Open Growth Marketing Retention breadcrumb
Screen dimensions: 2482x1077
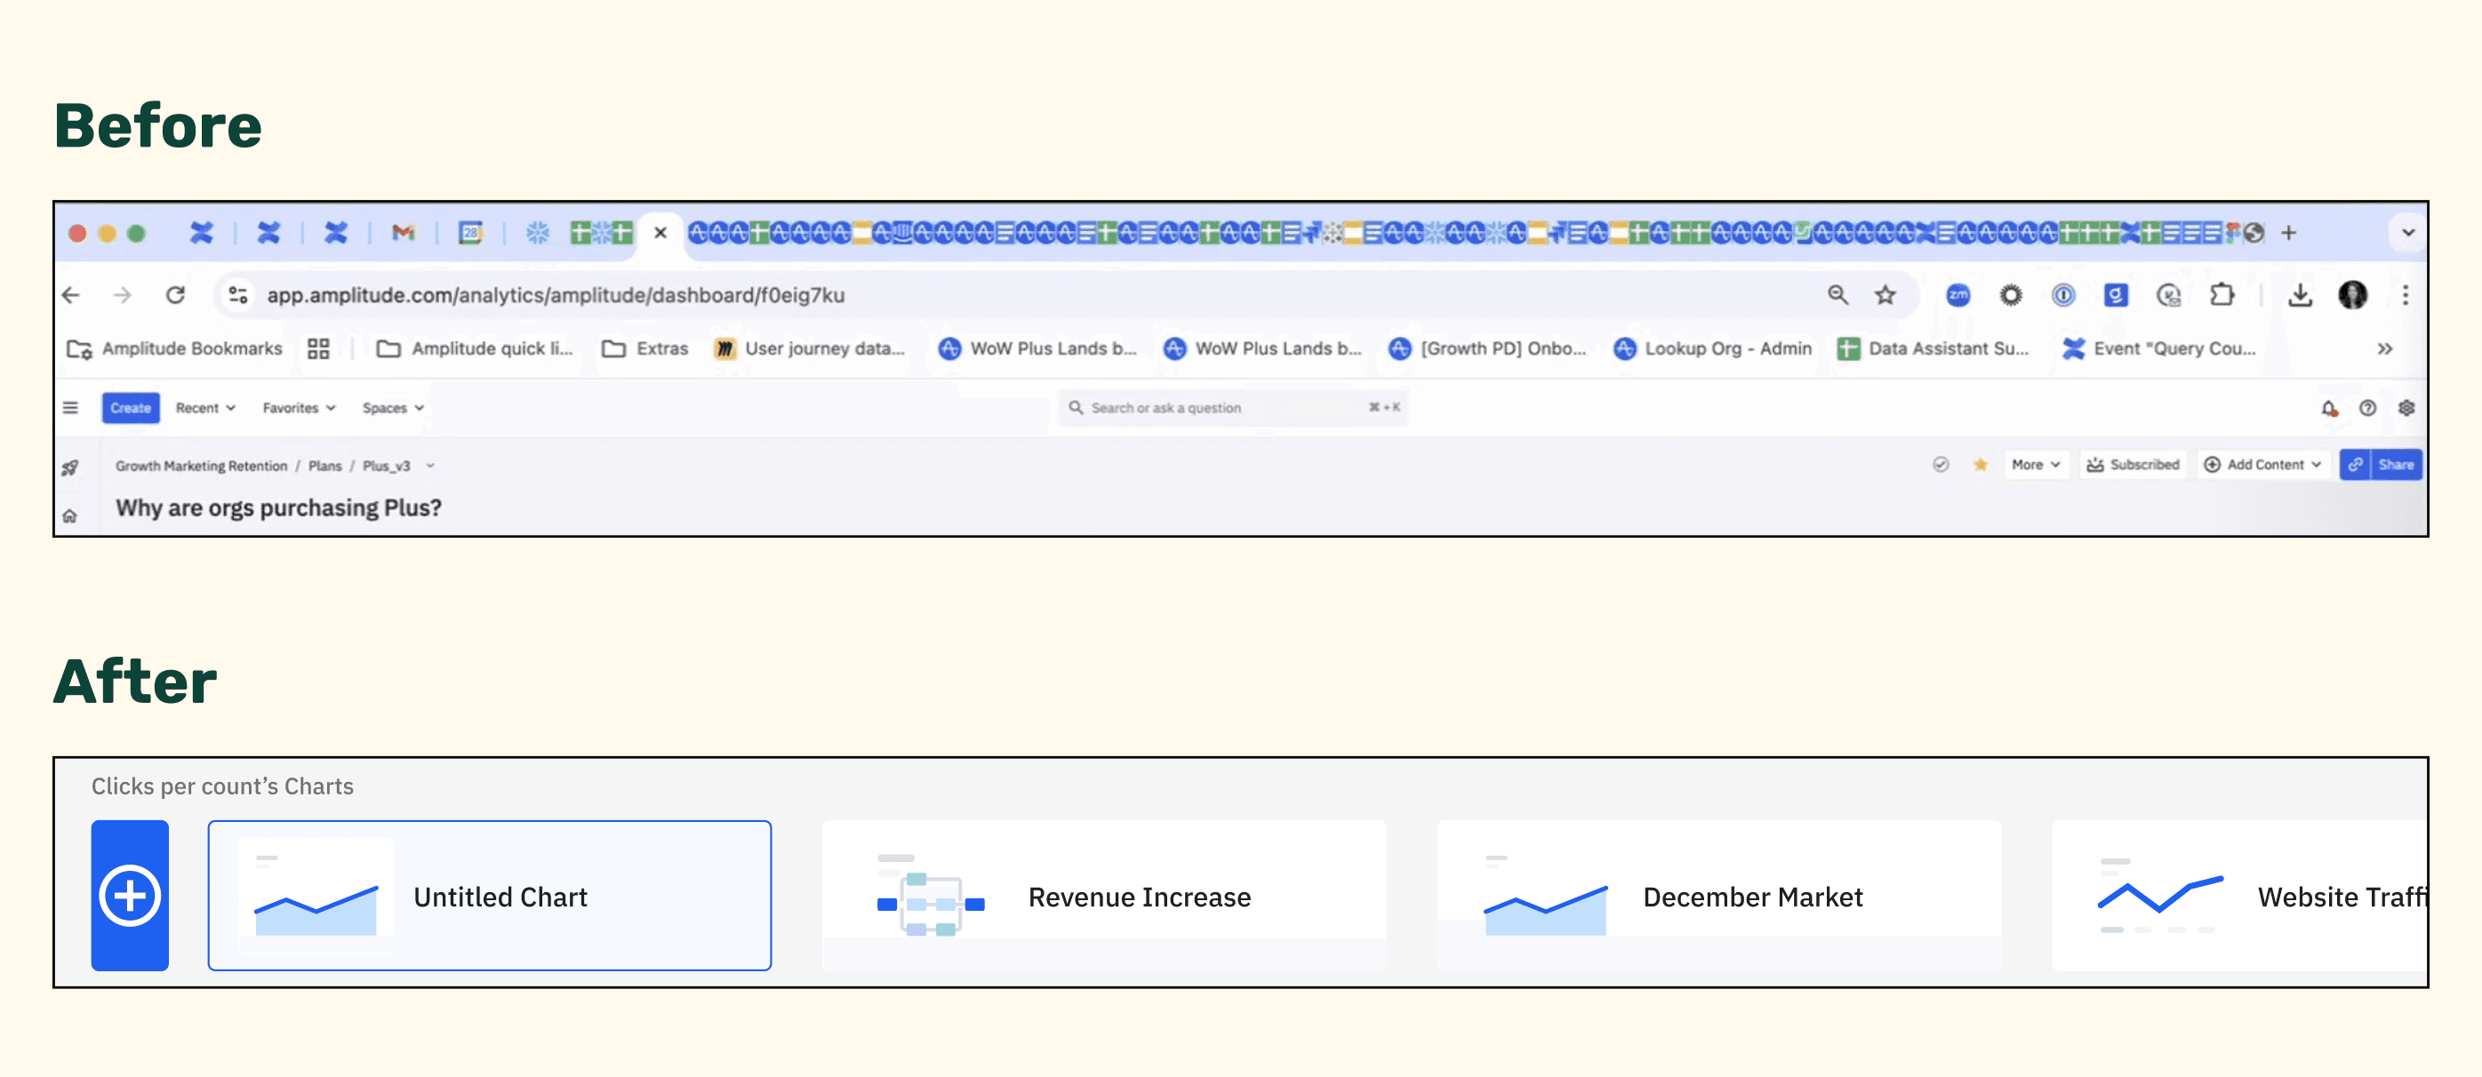[x=202, y=466]
